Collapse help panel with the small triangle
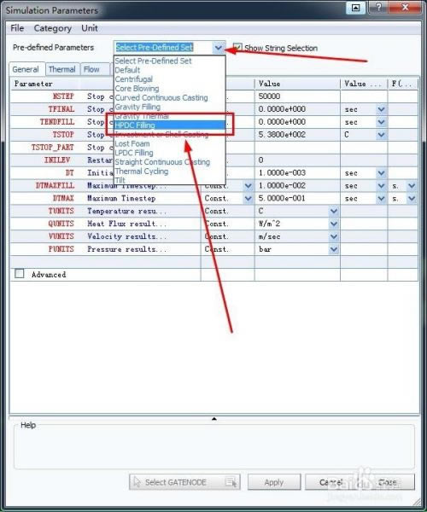Screen dimensions: 427x512 214,418
